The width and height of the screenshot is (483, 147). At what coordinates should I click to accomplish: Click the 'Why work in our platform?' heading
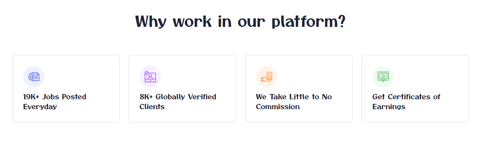point(241,21)
